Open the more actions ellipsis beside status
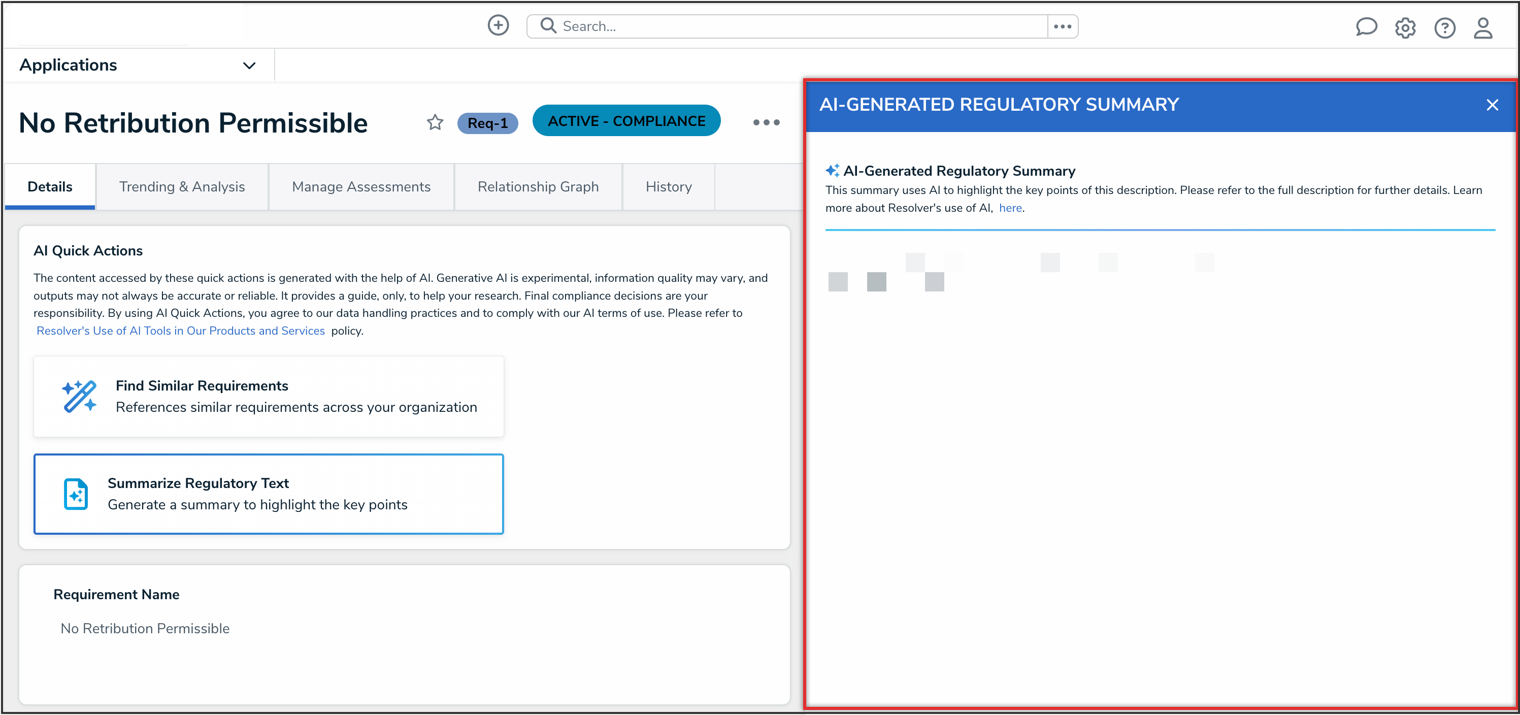Viewport: 1520px width, 715px height. pos(766,122)
